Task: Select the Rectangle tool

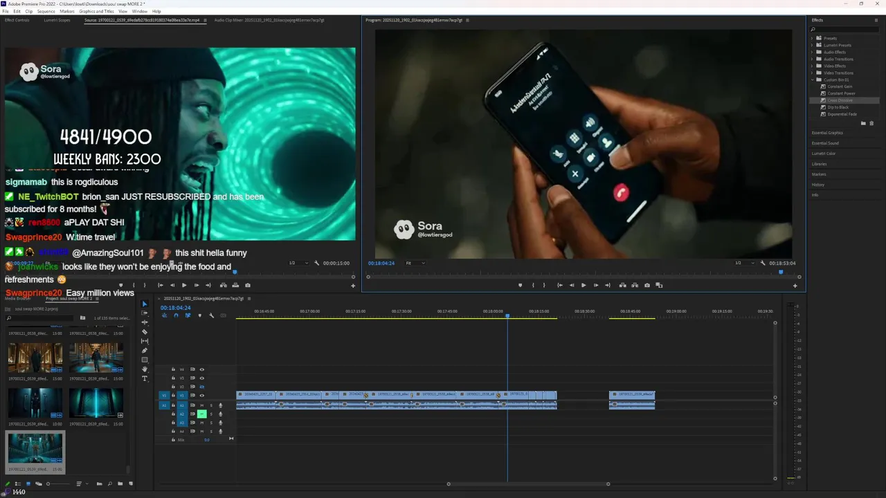Action: coord(145,360)
